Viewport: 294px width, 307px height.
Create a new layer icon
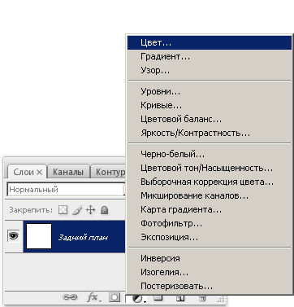pyautogui.click(x=180, y=298)
